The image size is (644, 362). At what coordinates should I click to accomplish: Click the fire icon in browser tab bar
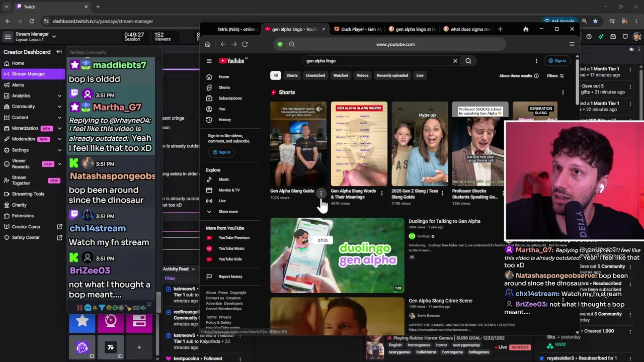(x=526, y=29)
